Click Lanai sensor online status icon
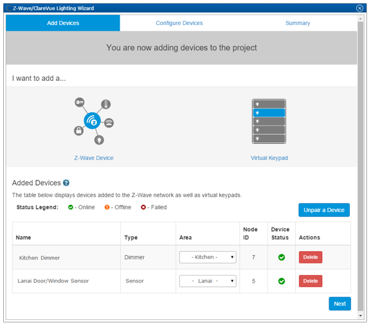The height and width of the screenshot is (325, 373). (x=282, y=281)
